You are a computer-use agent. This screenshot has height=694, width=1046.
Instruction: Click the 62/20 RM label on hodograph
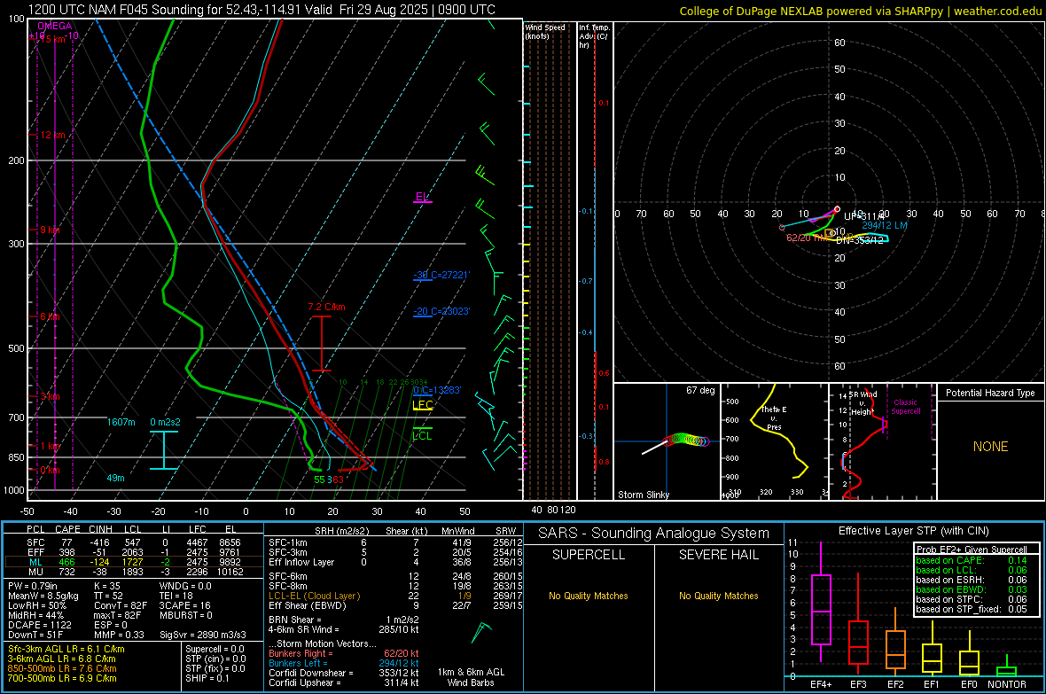(x=806, y=238)
